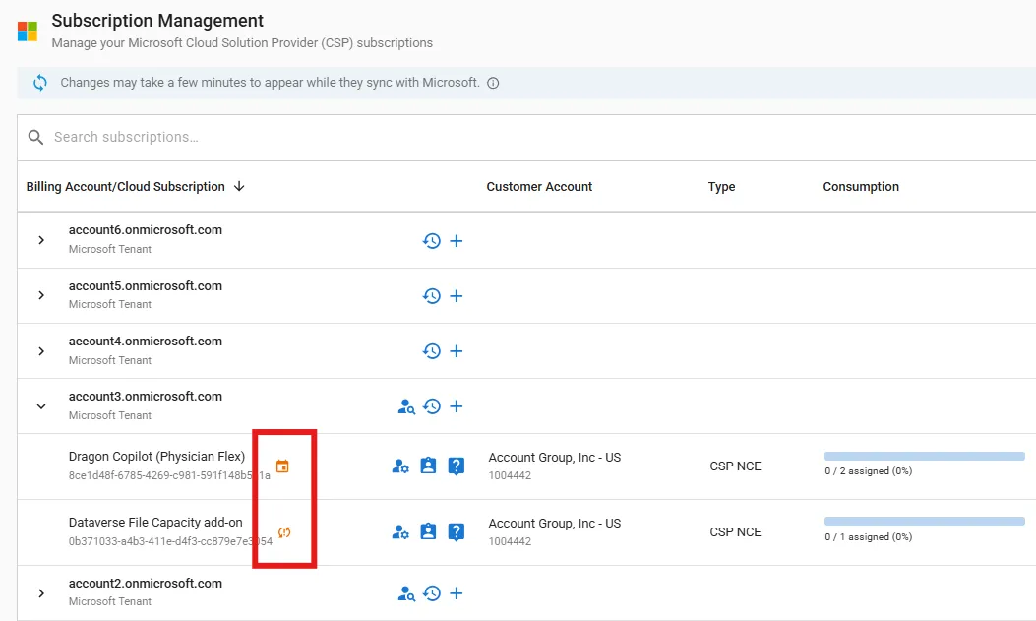Image resolution: width=1036 pixels, height=621 pixels.
Task: Open user search icon for account3.onmicrosoft.com
Action: 406,406
